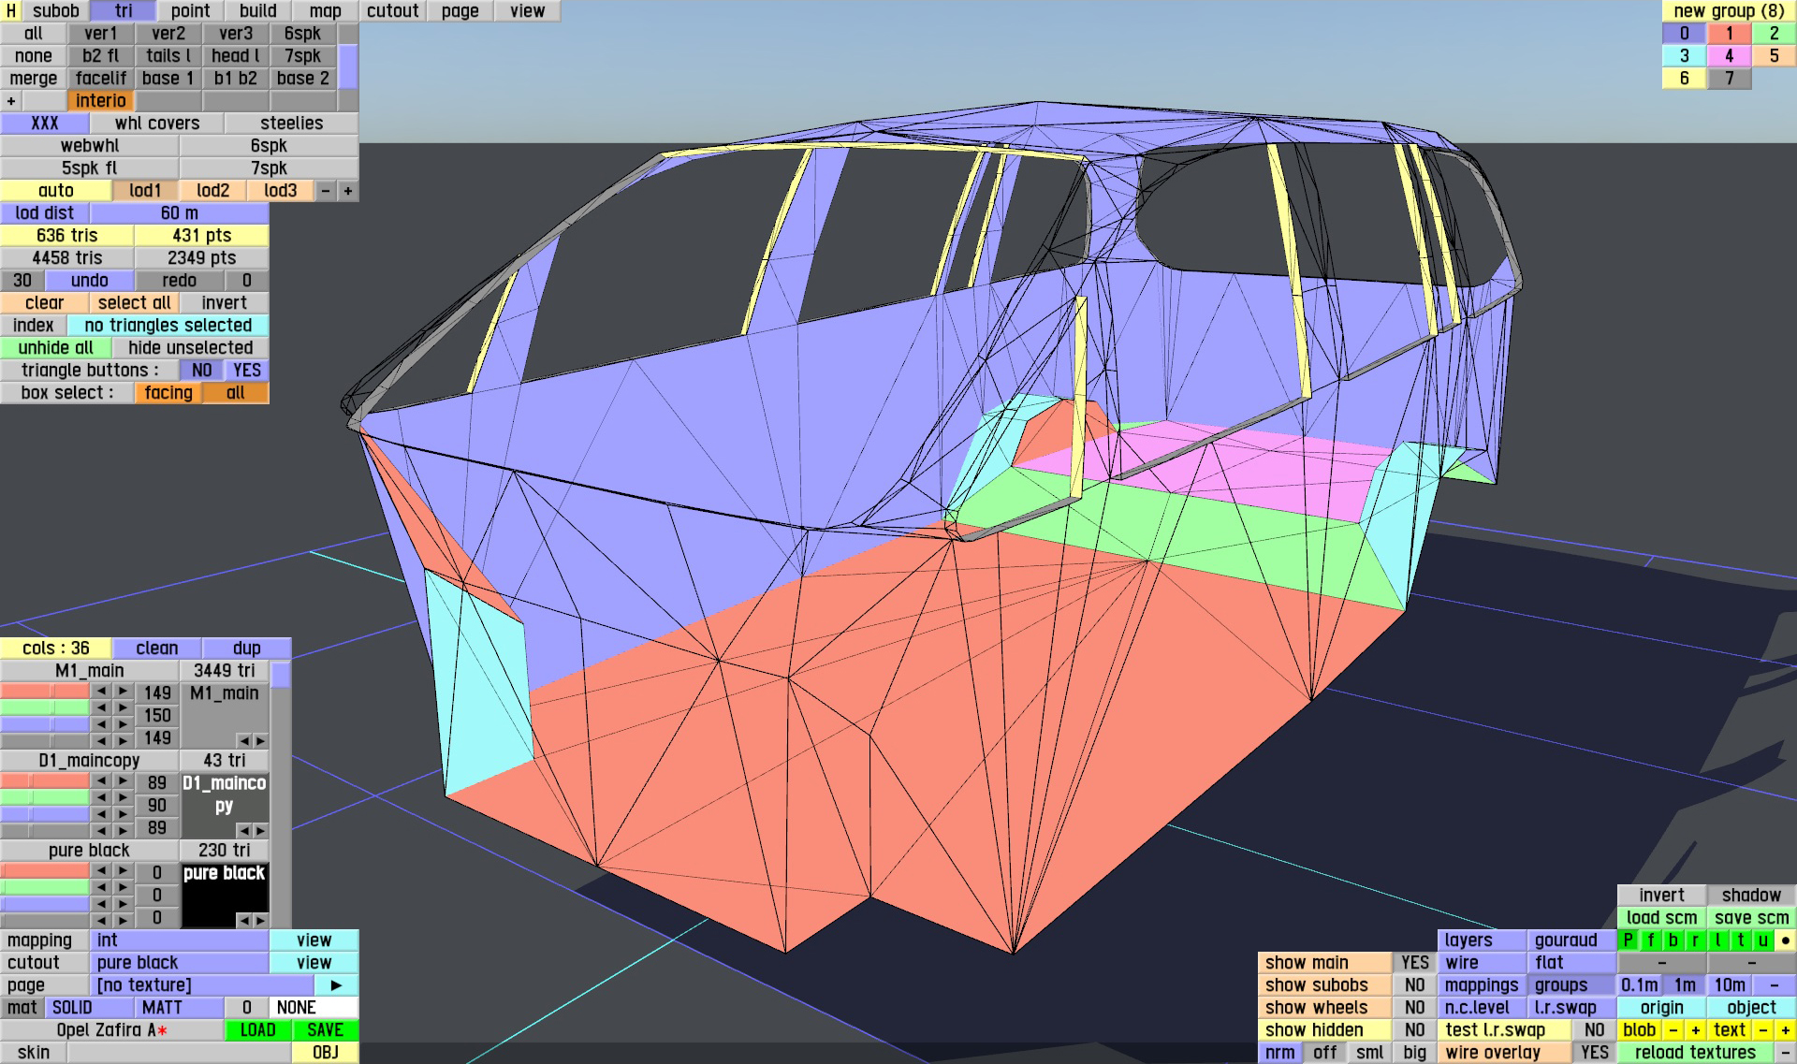Click the front view 'f' button

pyautogui.click(x=1651, y=940)
